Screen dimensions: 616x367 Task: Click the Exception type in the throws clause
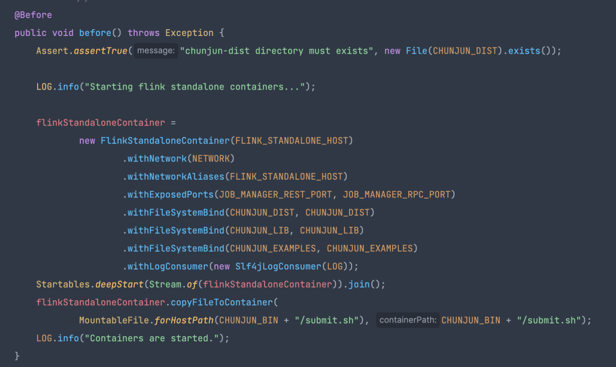pos(189,33)
